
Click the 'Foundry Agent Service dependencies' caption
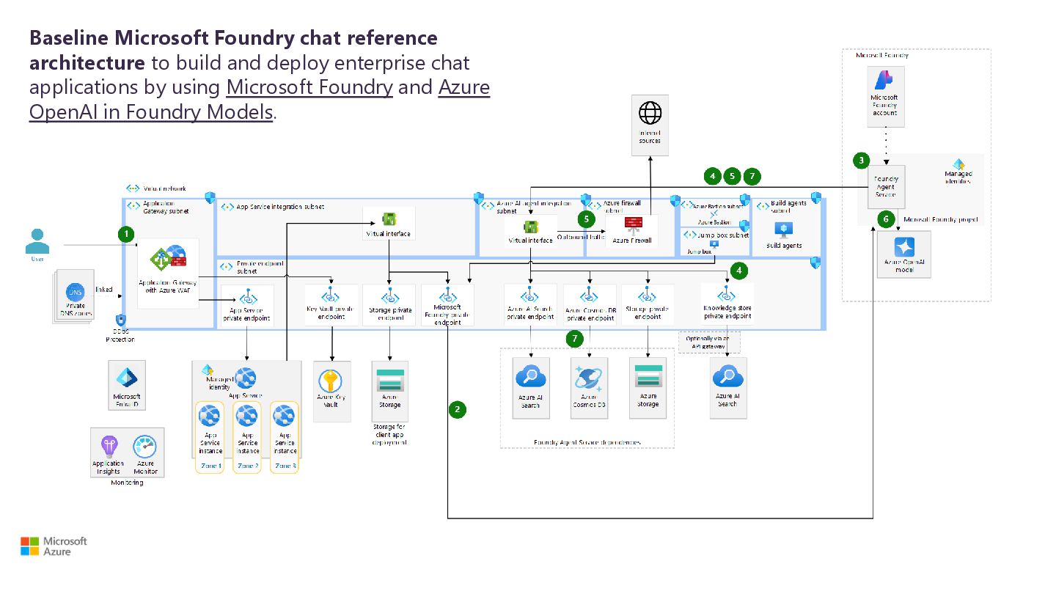587,442
